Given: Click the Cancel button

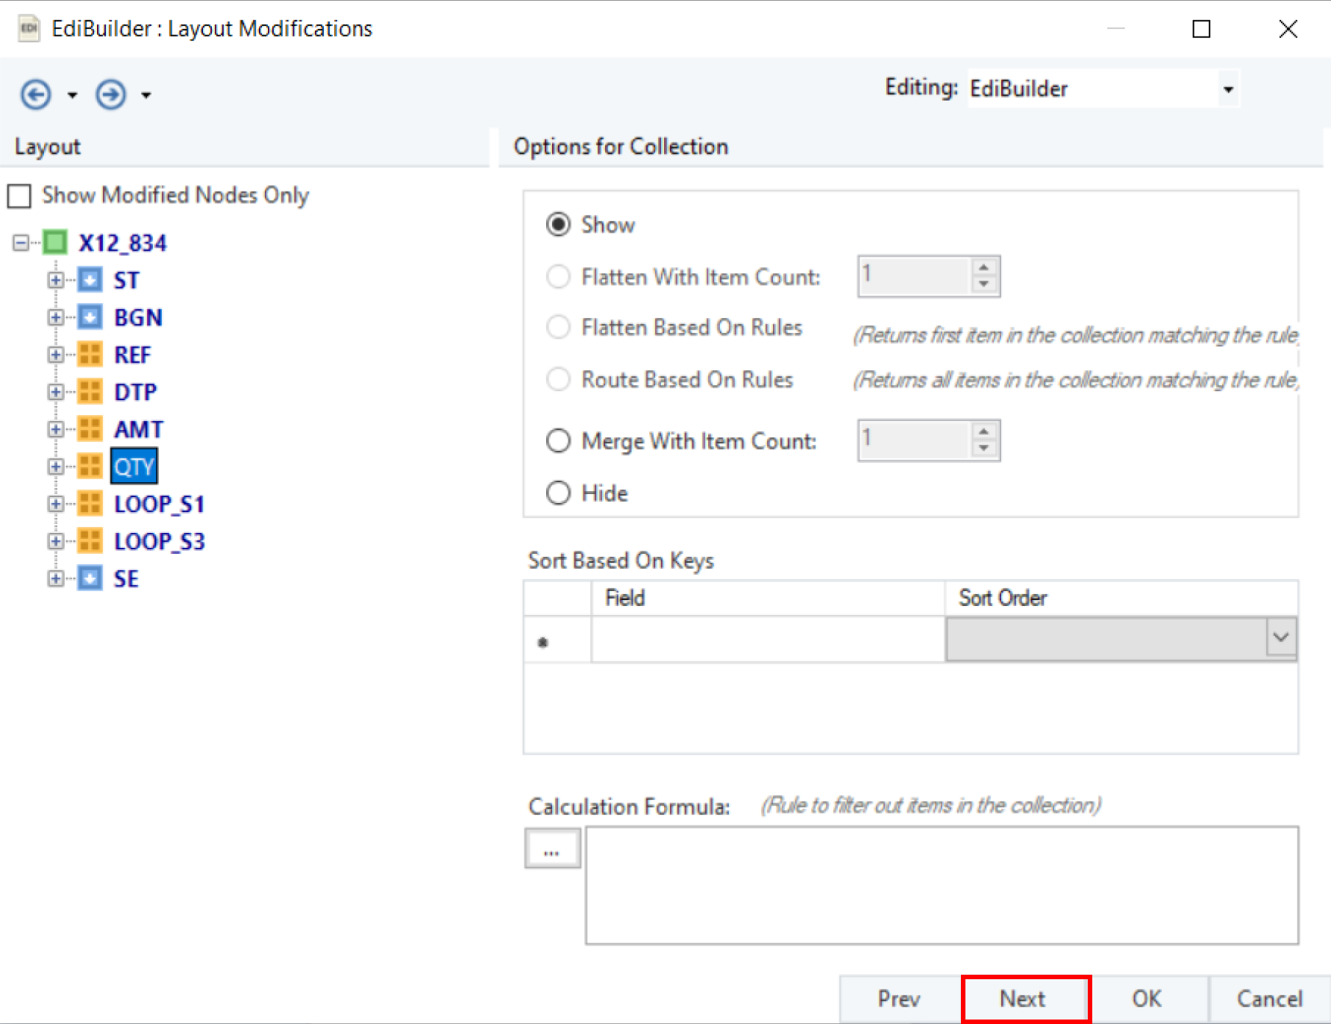Looking at the screenshot, I should tap(1269, 999).
